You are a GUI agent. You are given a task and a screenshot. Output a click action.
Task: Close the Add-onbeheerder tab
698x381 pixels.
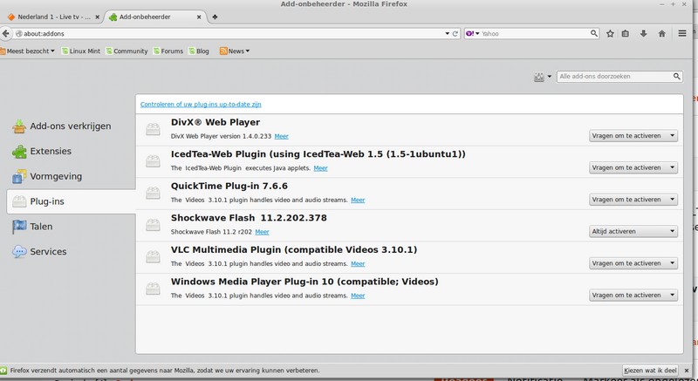coord(199,17)
